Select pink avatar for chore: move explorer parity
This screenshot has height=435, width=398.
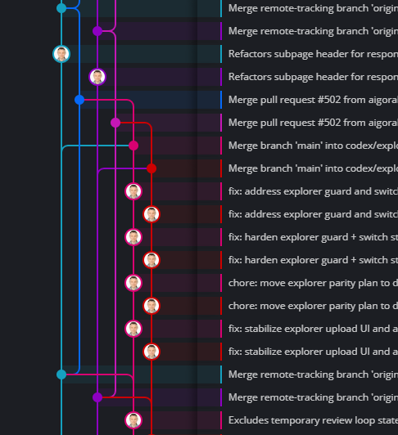click(x=133, y=283)
